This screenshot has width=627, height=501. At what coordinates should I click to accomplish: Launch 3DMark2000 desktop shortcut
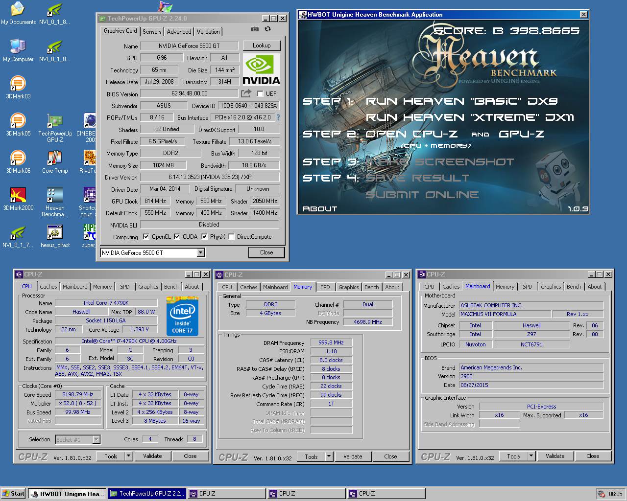tap(18, 199)
